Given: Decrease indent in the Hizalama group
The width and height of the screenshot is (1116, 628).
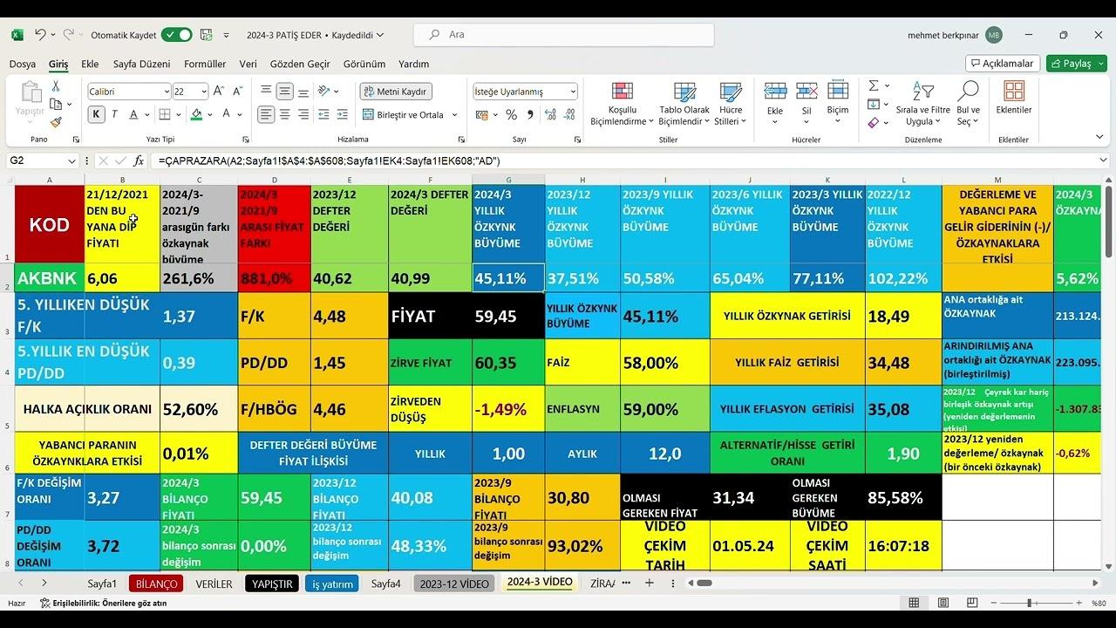Looking at the screenshot, I should pyautogui.click(x=323, y=114).
